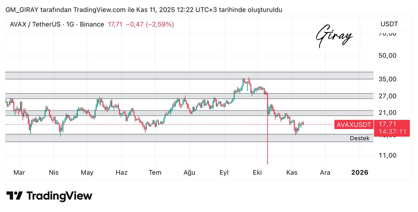Image resolution: width=418 pixels, height=212 pixels.
Task: Select the Destek support zone label
Action: [359, 138]
